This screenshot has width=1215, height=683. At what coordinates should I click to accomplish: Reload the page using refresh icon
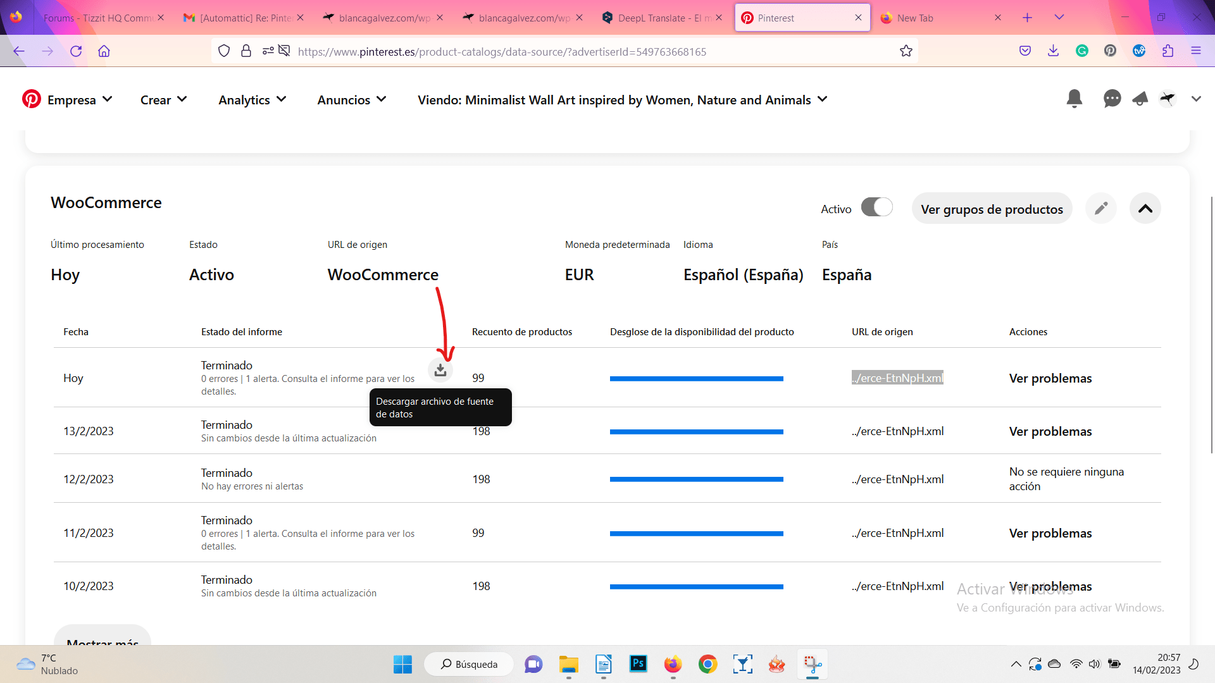click(x=76, y=51)
